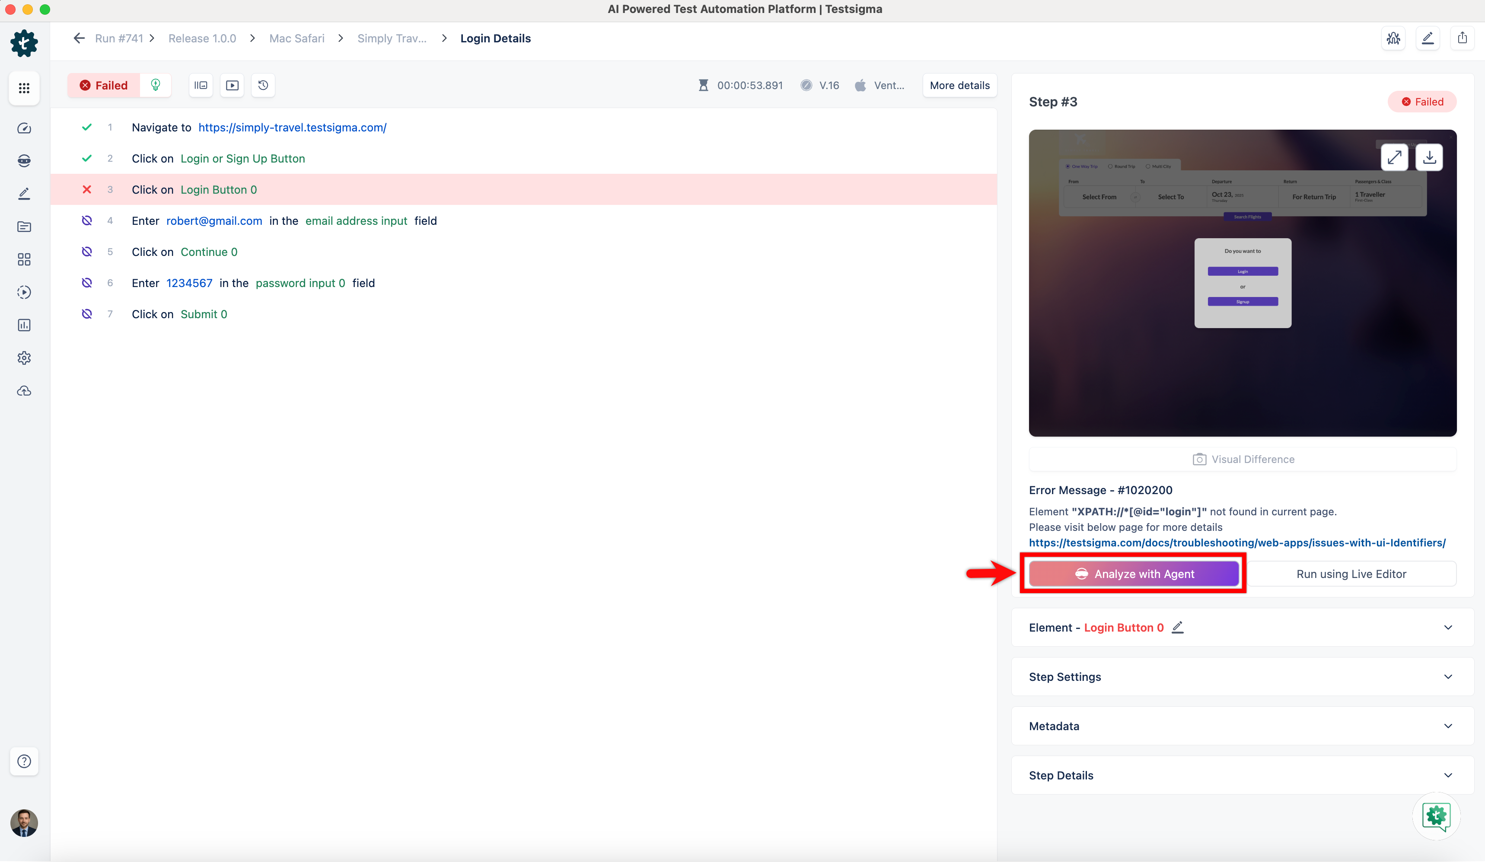The width and height of the screenshot is (1485, 862).
Task: Go to Mac Safari breadcrumb
Action: (296, 38)
